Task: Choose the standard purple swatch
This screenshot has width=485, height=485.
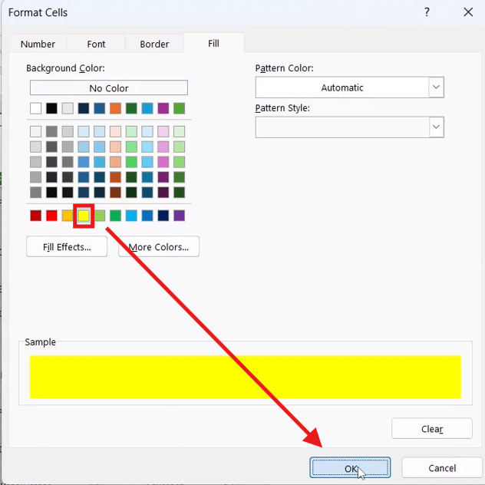Action: pos(179,216)
